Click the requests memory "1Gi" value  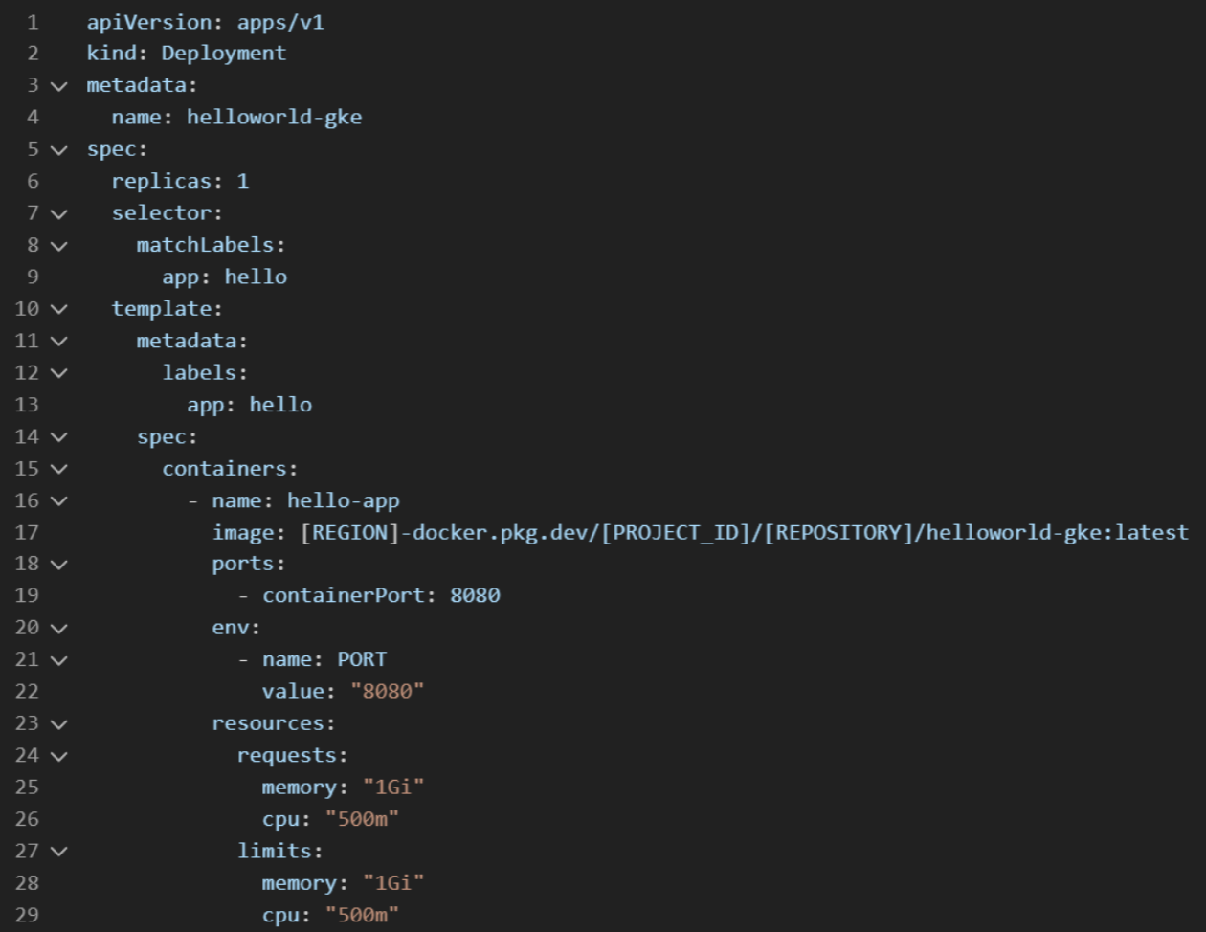pyautogui.click(x=393, y=787)
